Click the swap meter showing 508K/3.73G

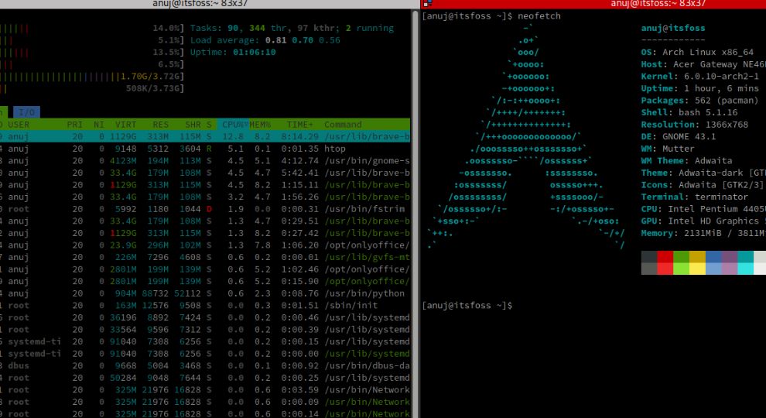coord(92,88)
